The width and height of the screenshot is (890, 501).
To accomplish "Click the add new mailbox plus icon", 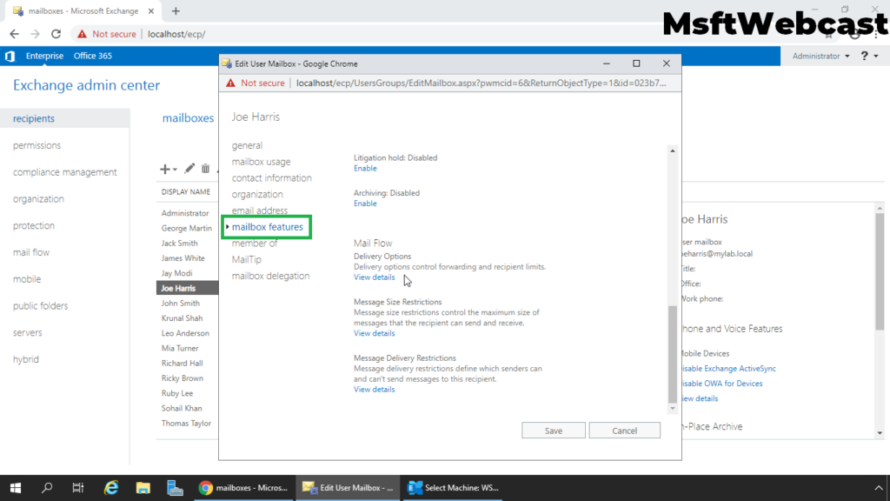I will coord(164,169).
